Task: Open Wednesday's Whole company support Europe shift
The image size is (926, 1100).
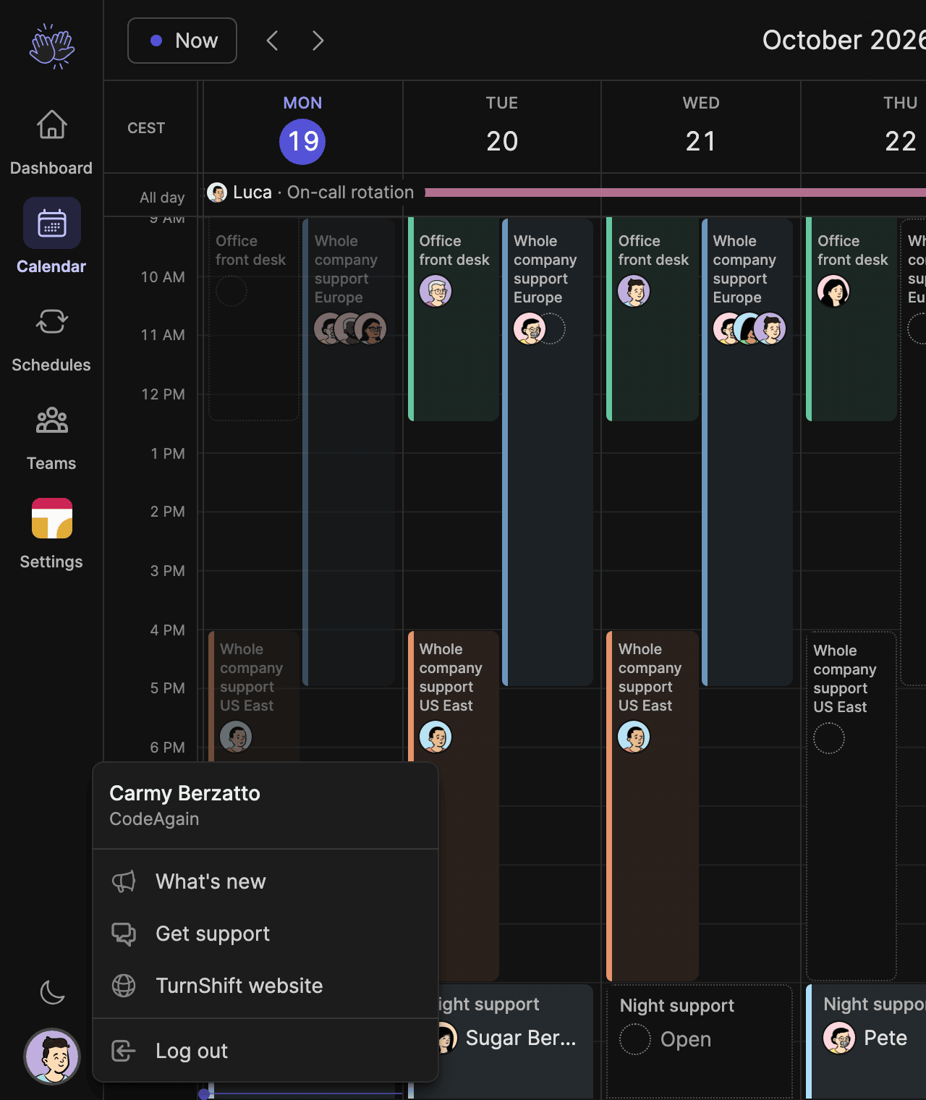Action: 747,452
